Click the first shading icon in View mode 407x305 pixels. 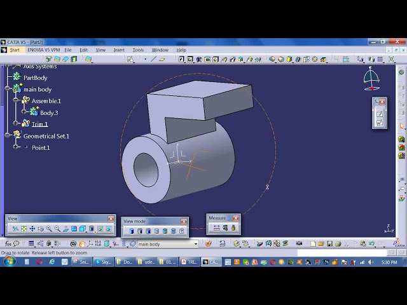[132, 231]
